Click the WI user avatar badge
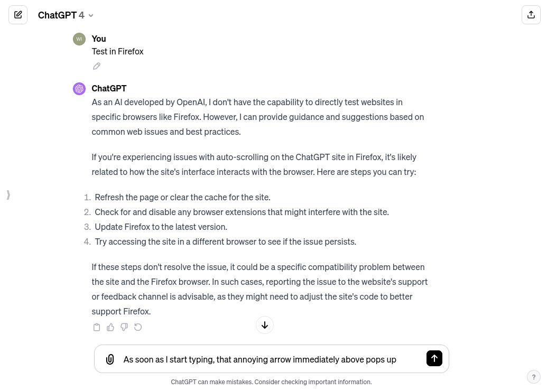 (x=79, y=39)
